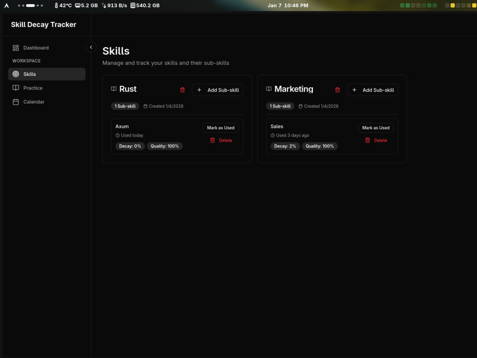
Task: Mark the Axum sub-skill as used
Action: coord(221,128)
